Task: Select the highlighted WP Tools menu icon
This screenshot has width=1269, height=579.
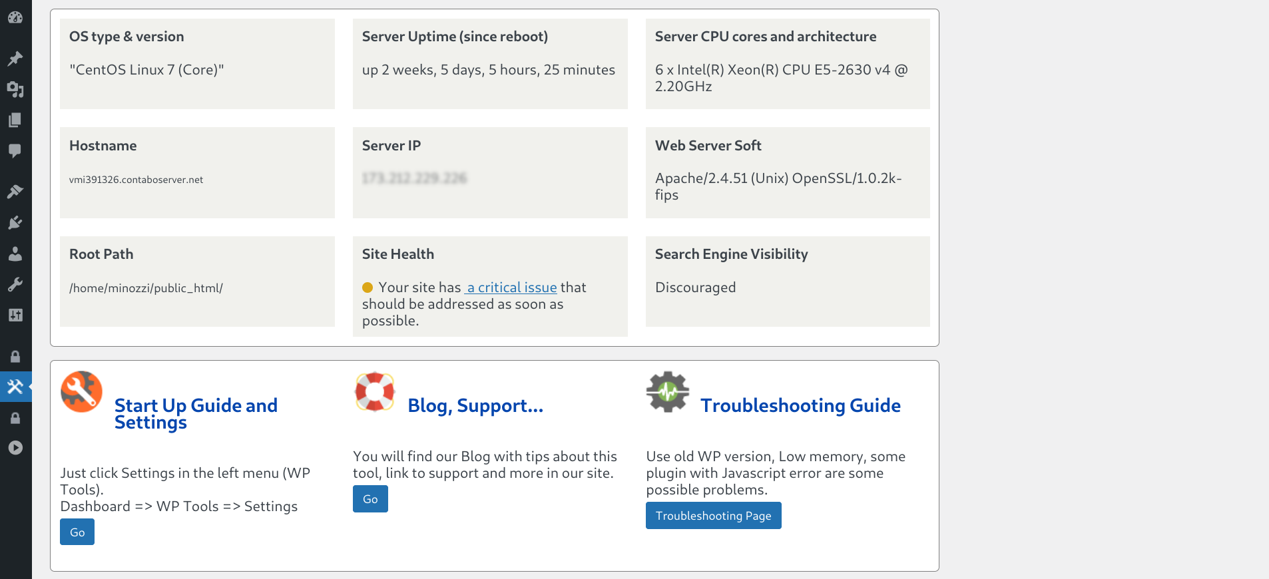Action: click(15, 387)
